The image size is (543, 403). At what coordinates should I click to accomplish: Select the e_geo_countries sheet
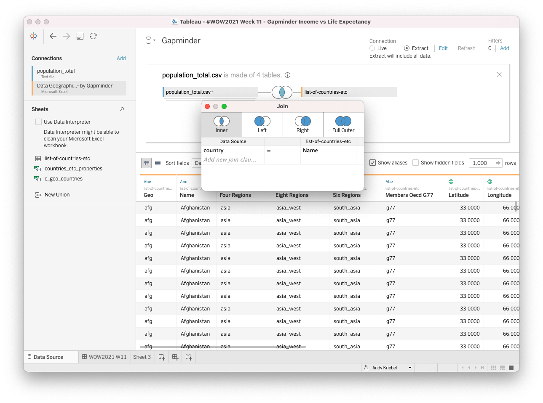point(64,179)
